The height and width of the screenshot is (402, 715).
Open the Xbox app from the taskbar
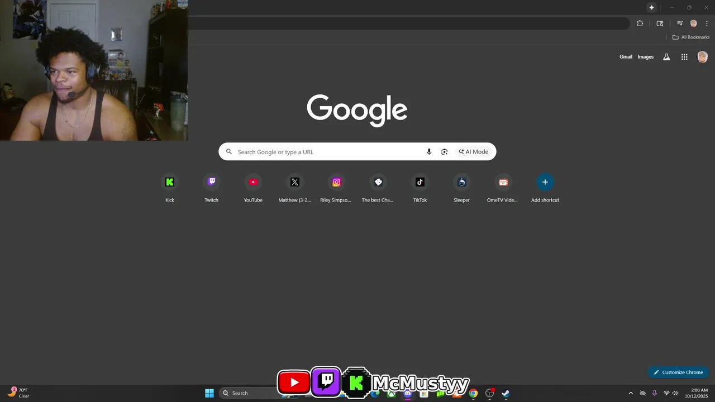pos(392,394)
